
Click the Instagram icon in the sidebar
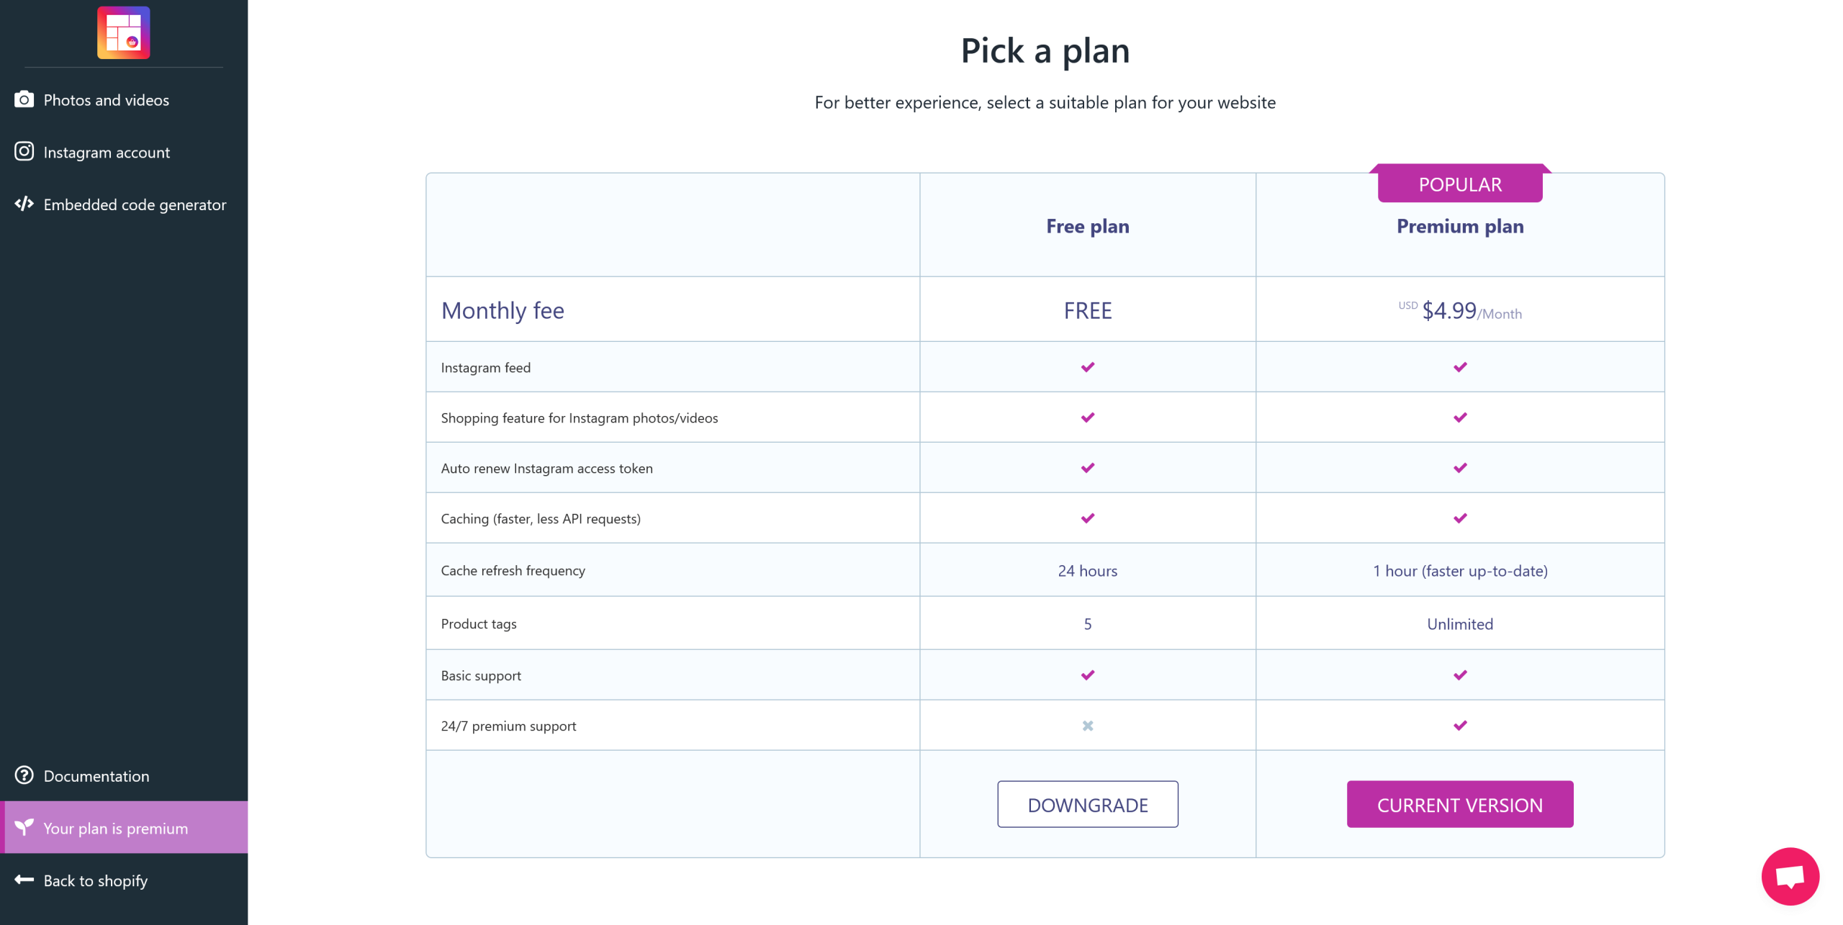[x=24, y=151]
